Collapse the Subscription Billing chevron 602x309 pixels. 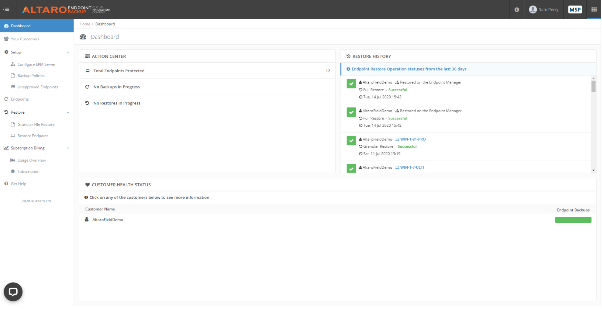pos(68,148)
